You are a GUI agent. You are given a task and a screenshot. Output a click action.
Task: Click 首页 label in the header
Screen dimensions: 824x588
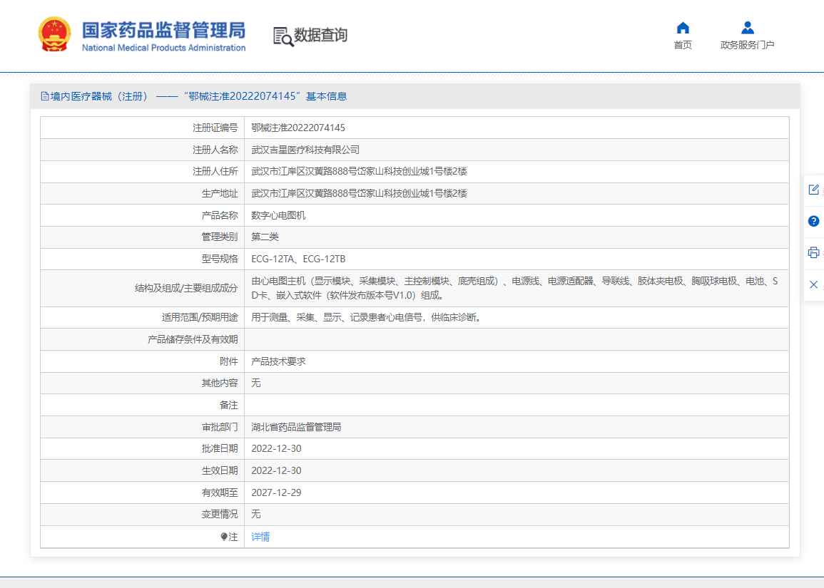(x=683, y=45)
